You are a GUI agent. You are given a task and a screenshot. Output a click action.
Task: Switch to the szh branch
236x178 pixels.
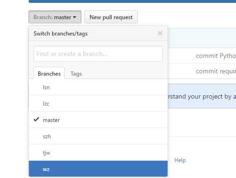tap(98, 136)
